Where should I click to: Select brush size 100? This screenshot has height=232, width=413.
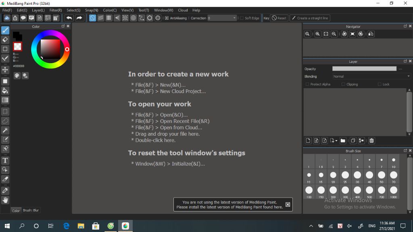[x=309, y=192]
